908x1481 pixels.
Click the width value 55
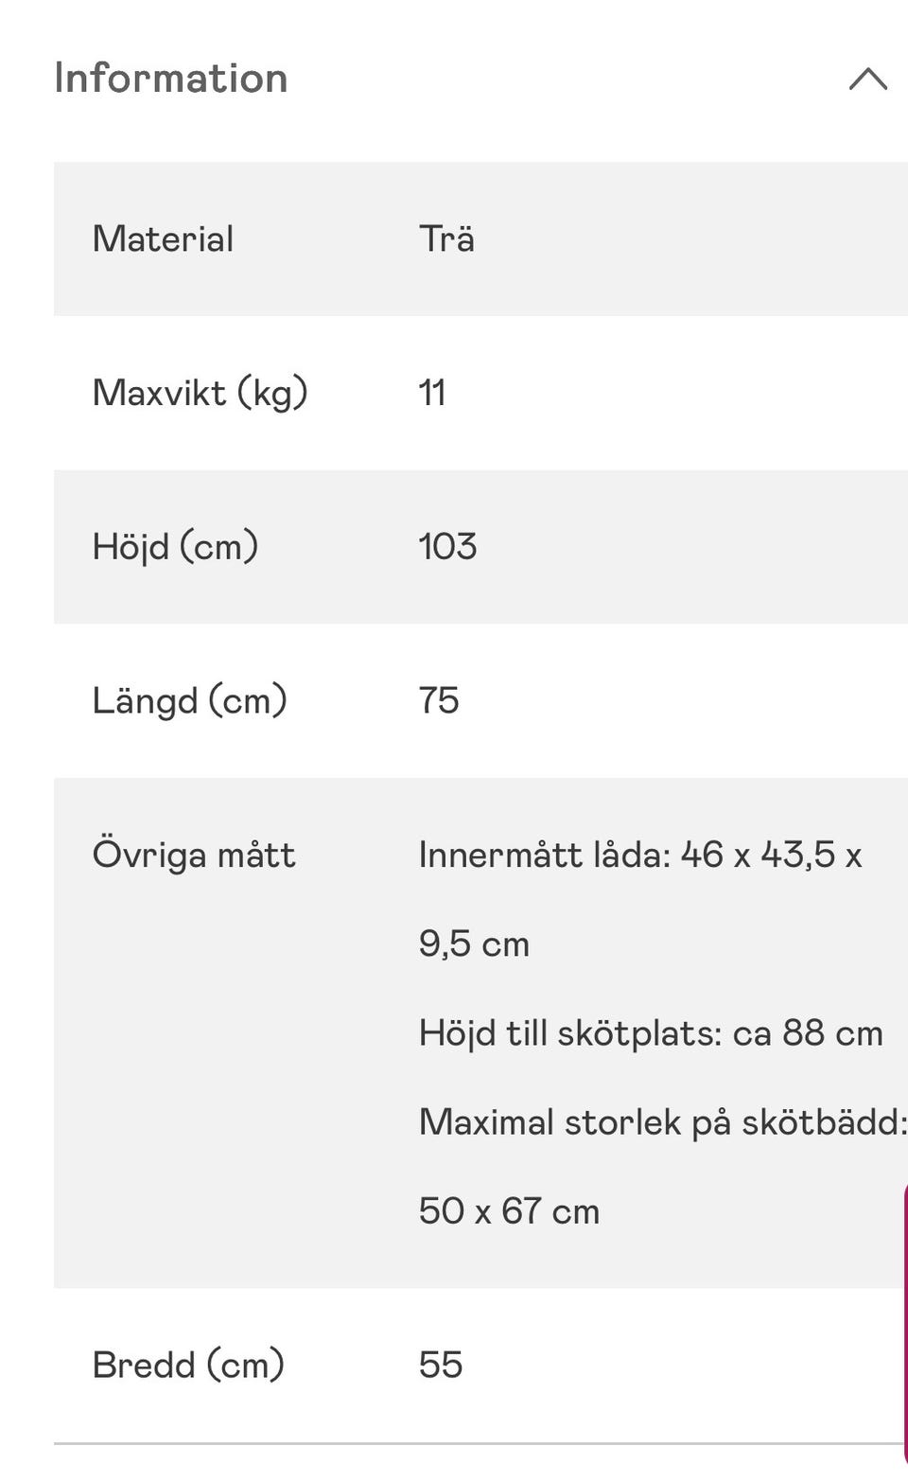[441, 1365]
